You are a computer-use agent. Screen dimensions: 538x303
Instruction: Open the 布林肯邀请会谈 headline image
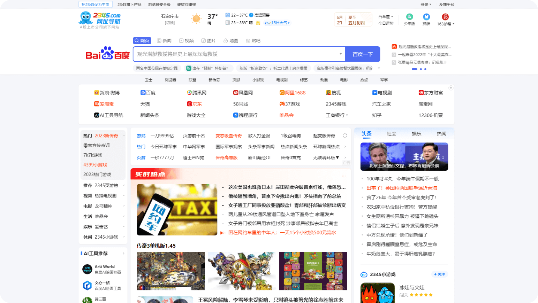tap(404, 156)
